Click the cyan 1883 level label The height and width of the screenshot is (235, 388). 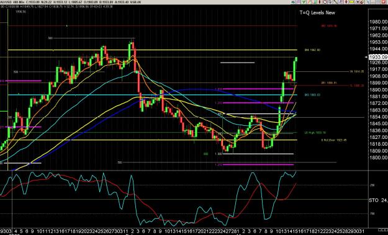coord(312,95)
